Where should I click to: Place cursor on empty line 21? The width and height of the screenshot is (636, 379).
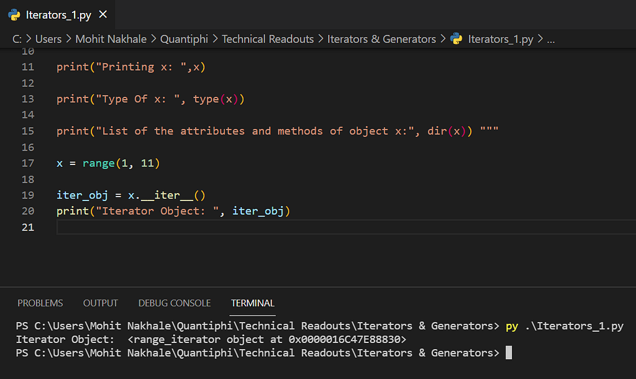click(x=346, y=227)
